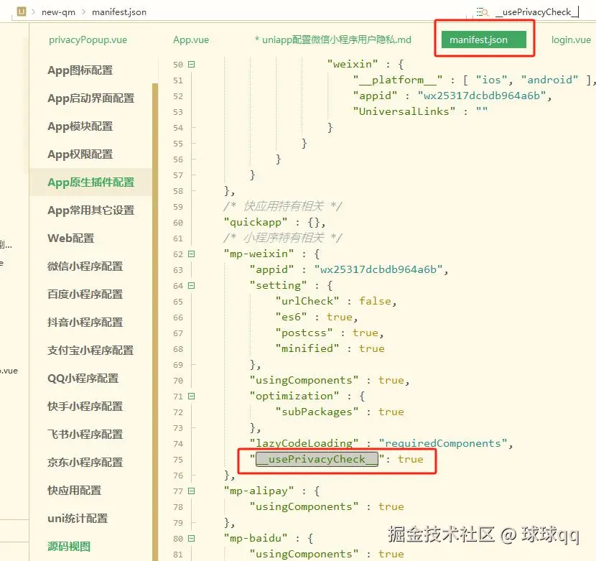Click the search icon beside the find field
Image resolution: width=596 pixels, height=561 pixels.
click(483, 12)
